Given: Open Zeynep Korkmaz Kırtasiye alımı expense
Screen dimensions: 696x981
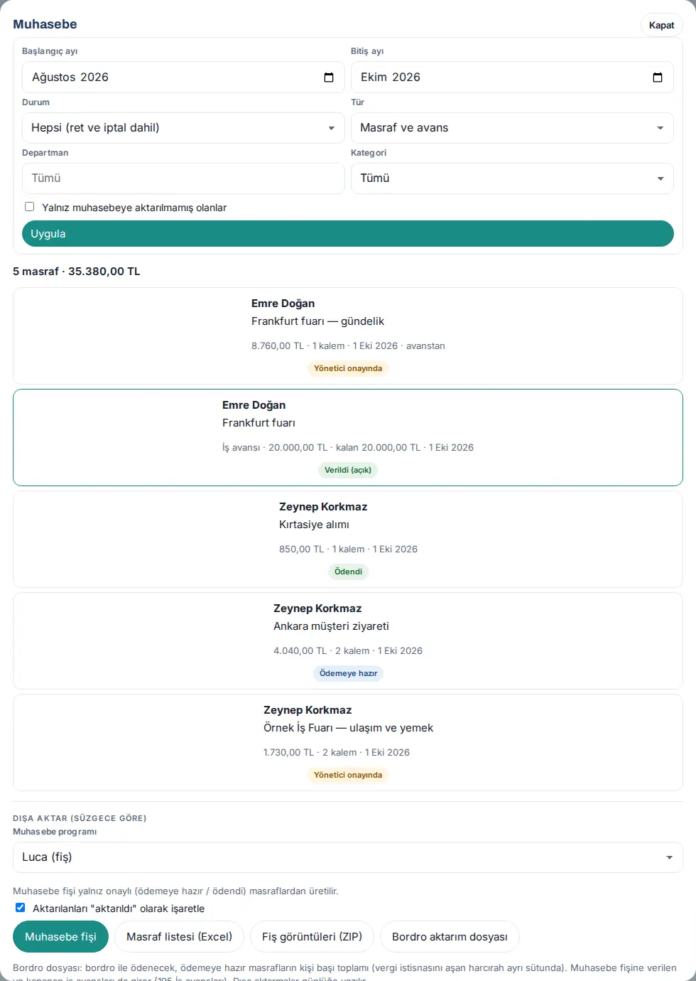Looking at the screenshot, I should coord(348,539).
